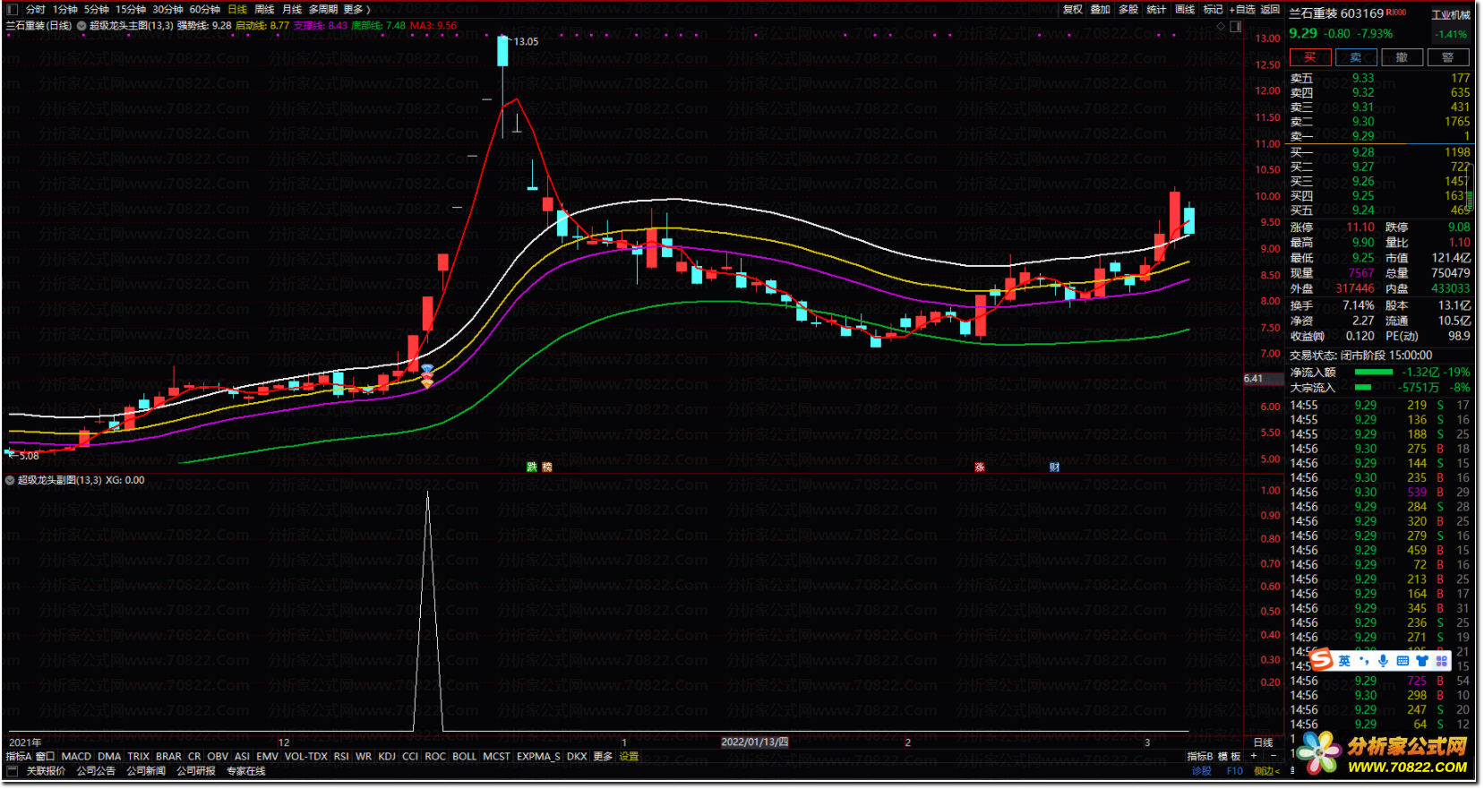Activate the 画线 drawing tool
The image size is (1484, 789).
(1185, 9)
